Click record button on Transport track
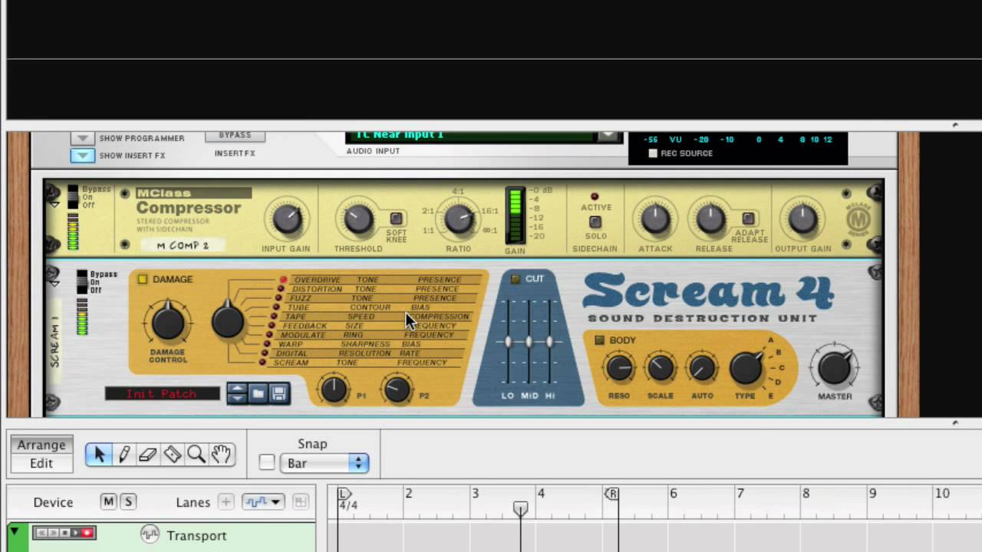The width and height of the screenshot is (982, 552). (x=87, y=532)
